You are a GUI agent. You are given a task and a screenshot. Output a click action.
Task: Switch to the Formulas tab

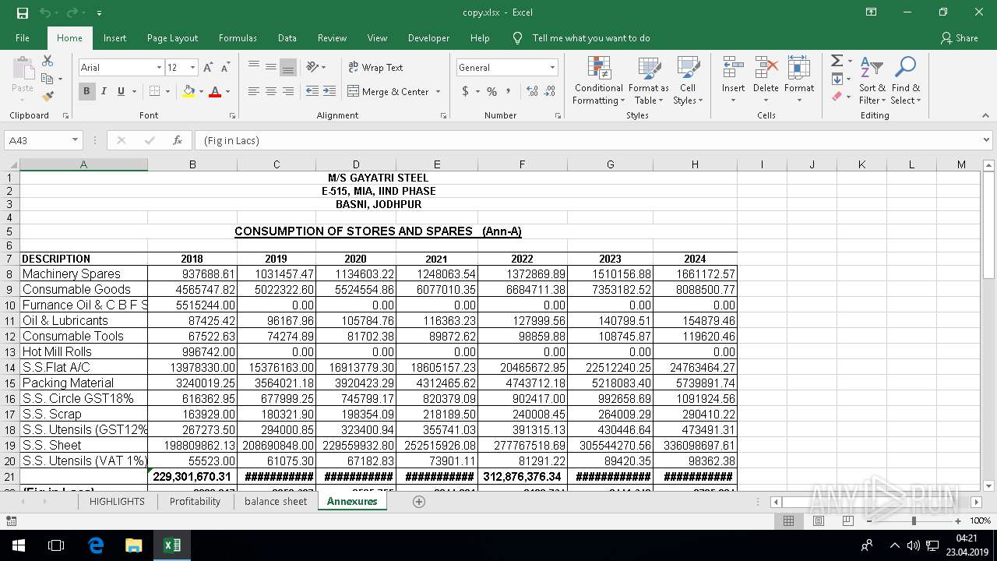click(x=238, y=38)
